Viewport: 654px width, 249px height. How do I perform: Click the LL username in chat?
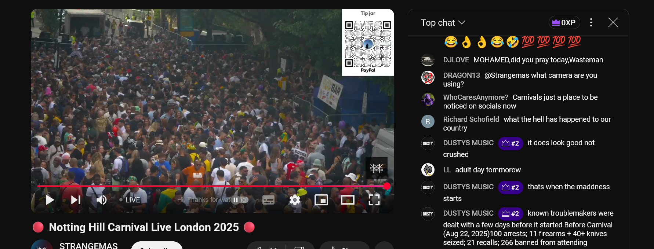coord(447,170)
